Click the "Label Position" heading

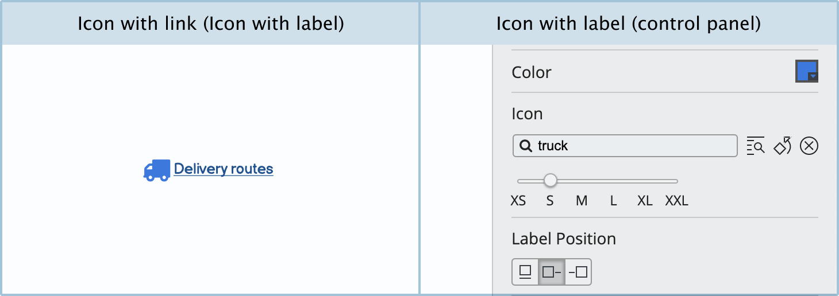(564, 239)
